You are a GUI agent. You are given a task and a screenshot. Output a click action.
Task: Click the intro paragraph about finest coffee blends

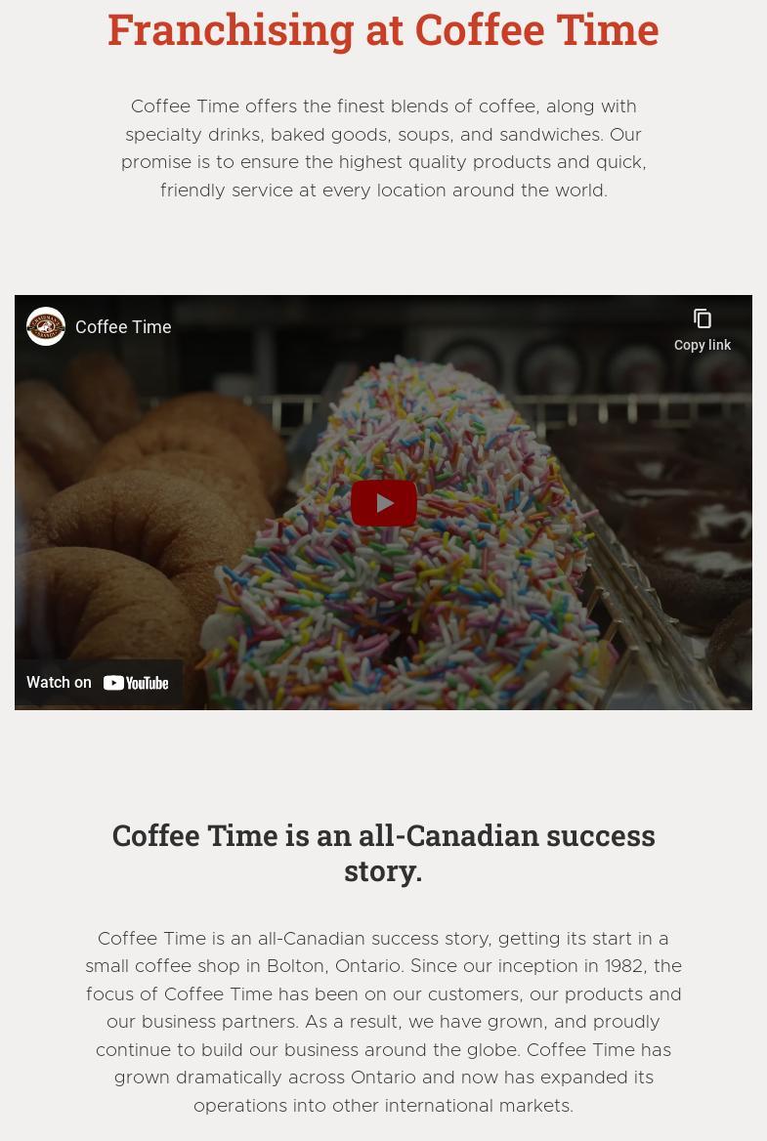tap(383, 148)
